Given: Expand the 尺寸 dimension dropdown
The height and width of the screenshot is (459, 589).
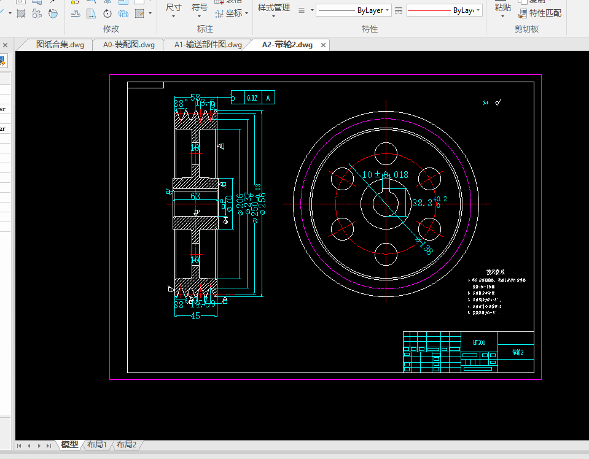Looking at the screenshot, I should pos(174,17).
